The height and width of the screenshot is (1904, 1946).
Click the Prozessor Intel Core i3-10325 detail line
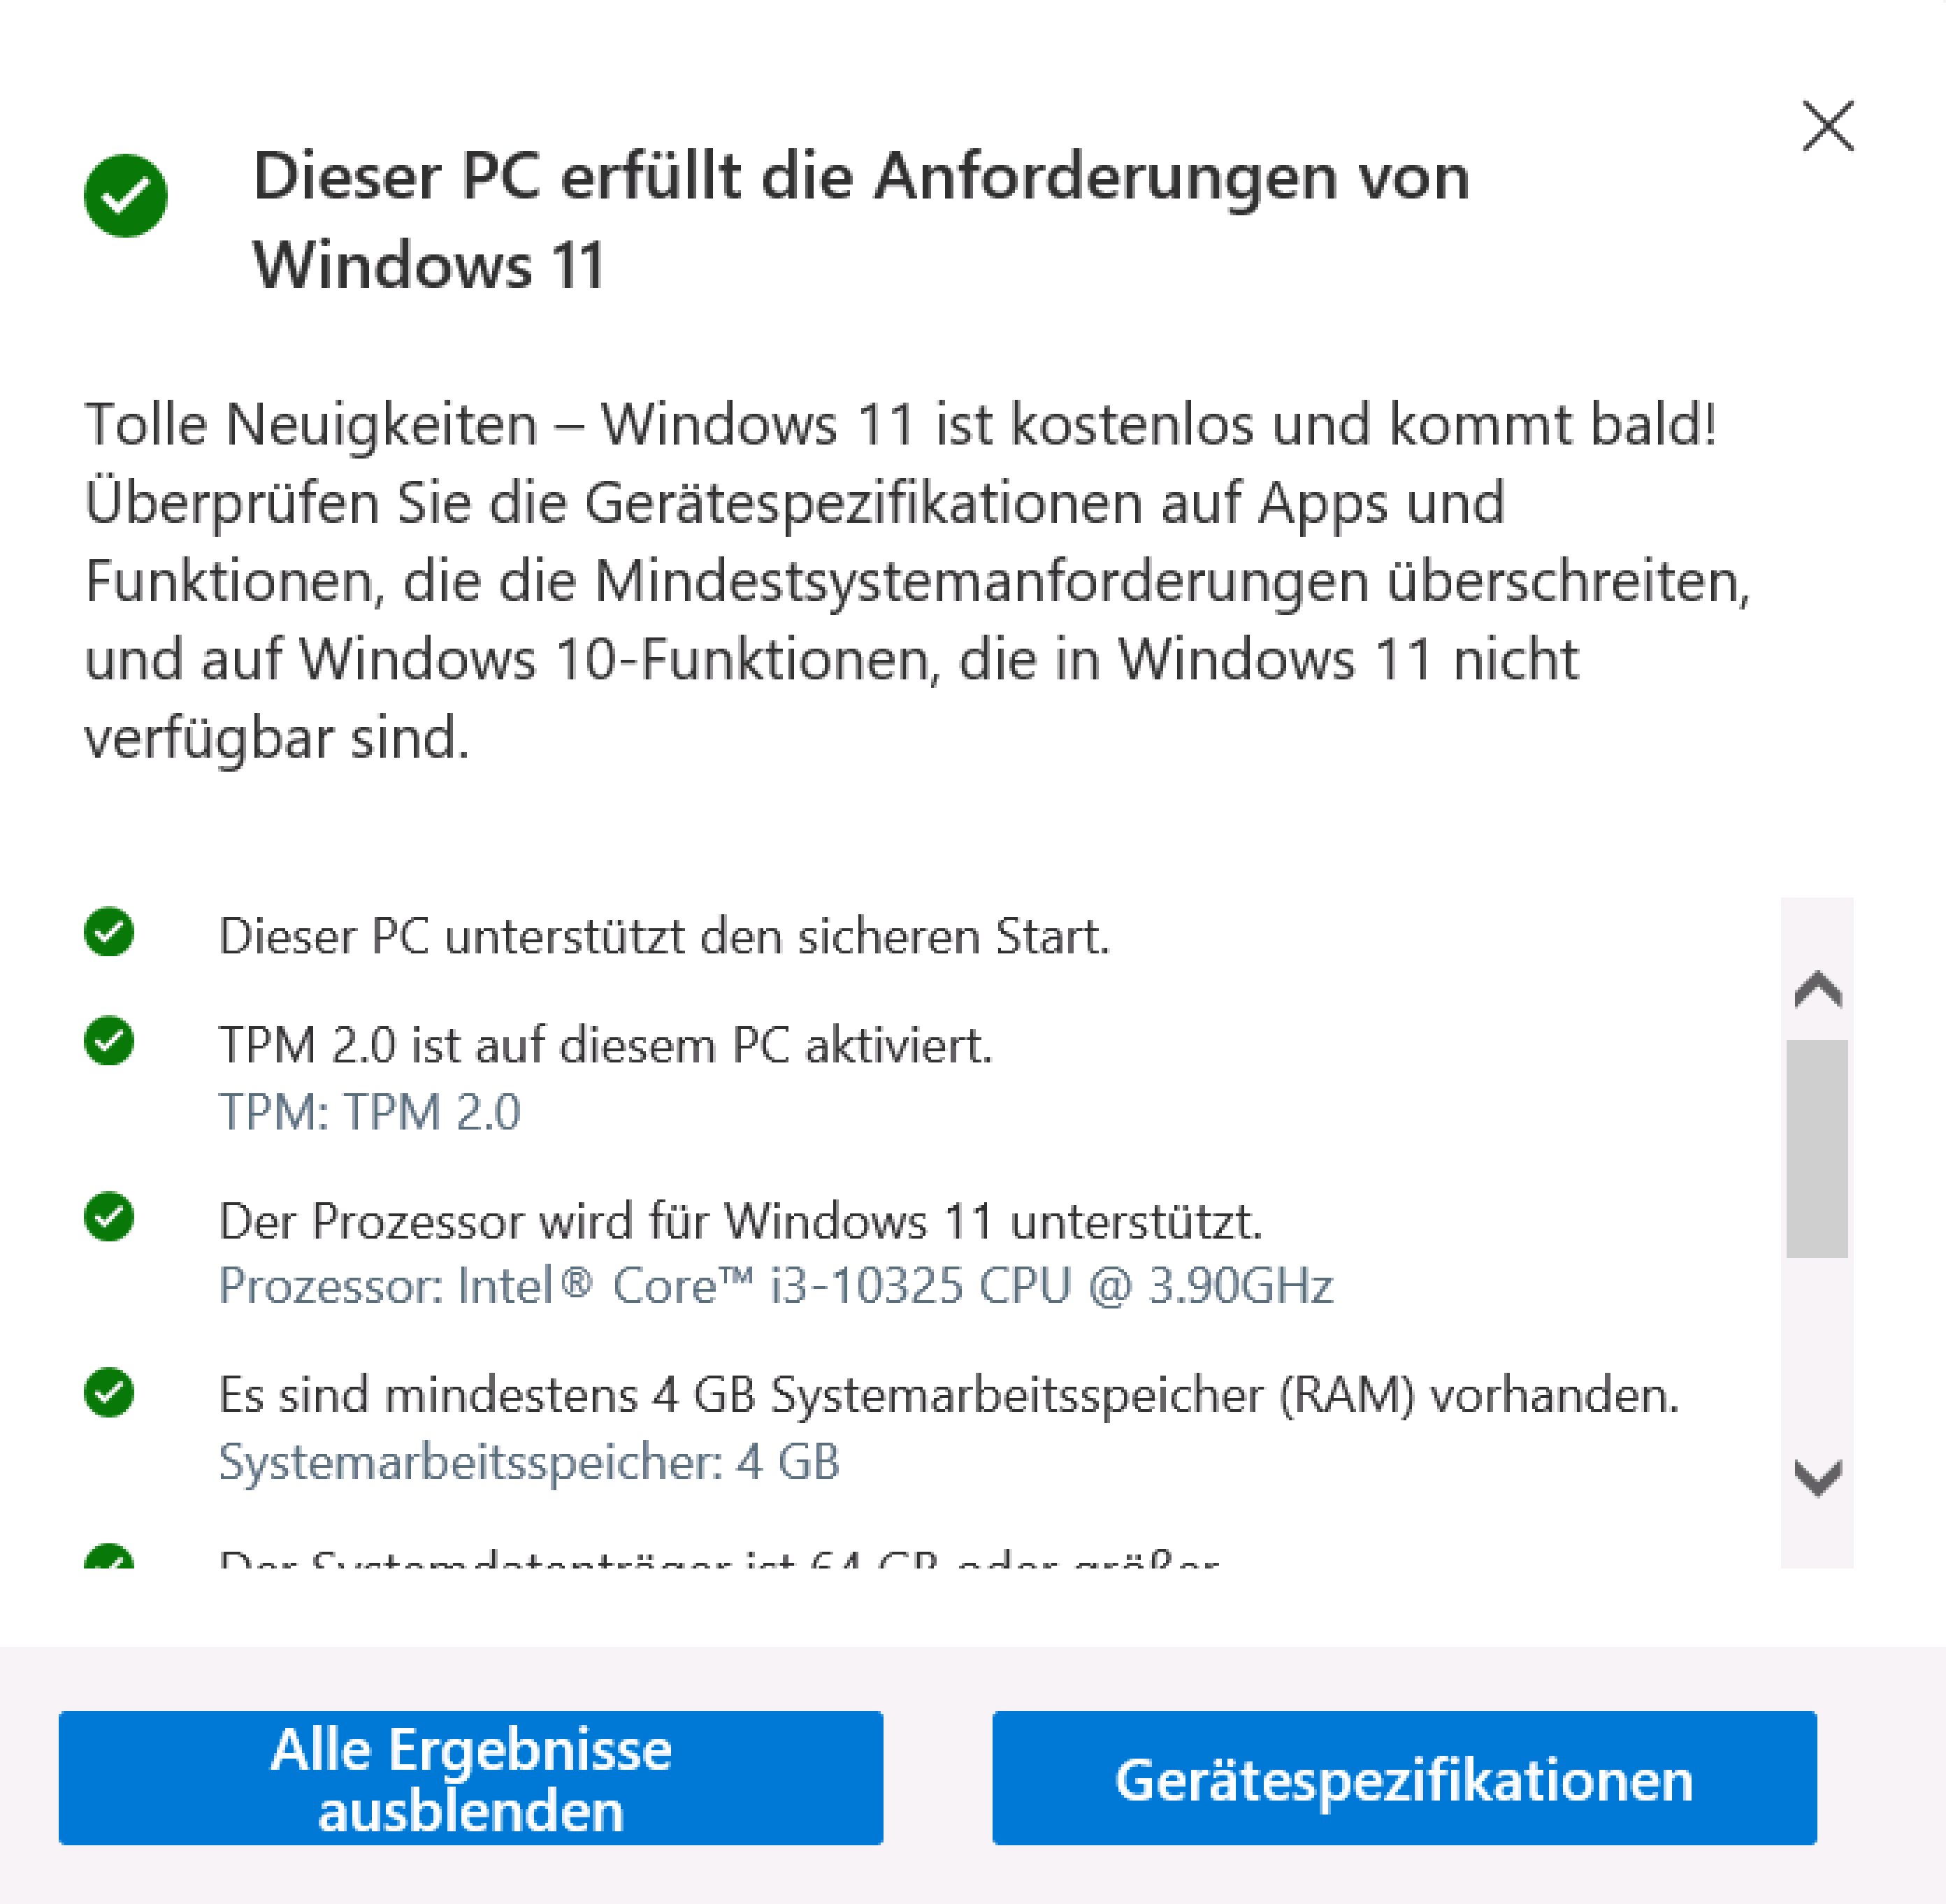(x=776, y=1285)
